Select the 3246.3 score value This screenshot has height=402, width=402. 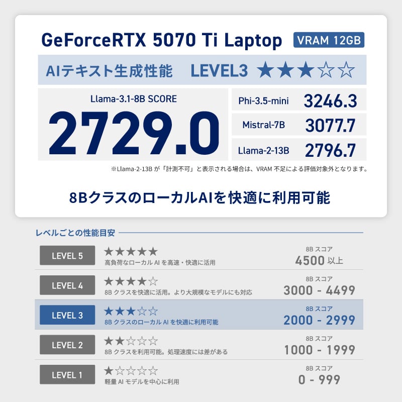tap(330, 101)
